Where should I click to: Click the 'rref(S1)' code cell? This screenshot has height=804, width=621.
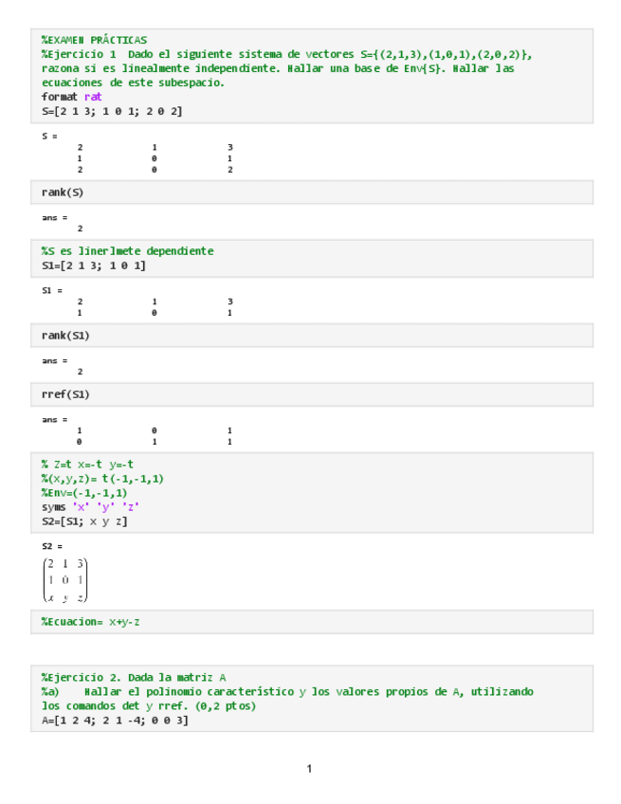coord(65,393)
